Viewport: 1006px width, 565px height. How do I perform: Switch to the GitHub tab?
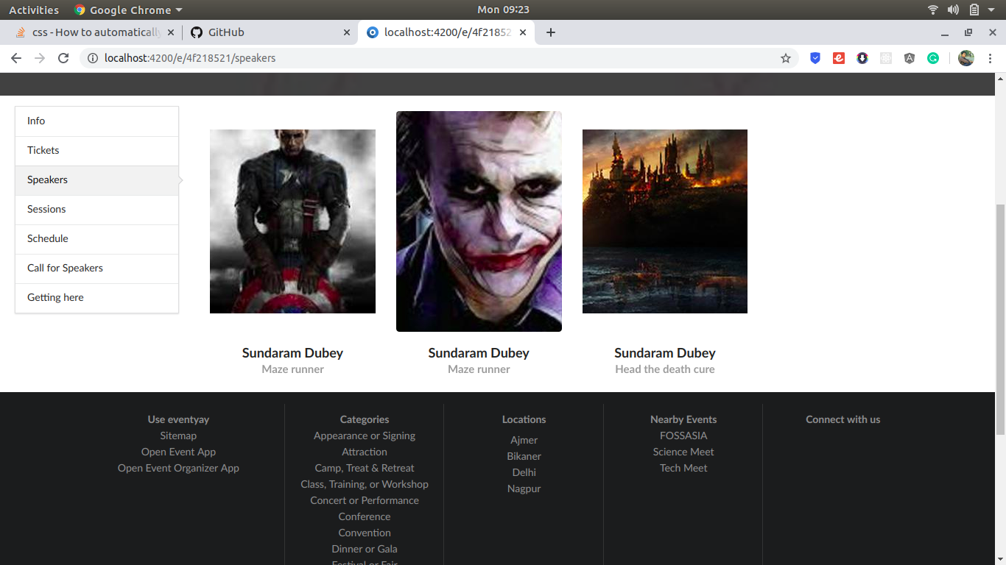(270, 32)
